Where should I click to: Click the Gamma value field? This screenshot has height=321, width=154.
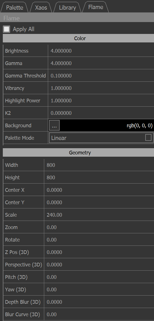[x=101, y=63]
